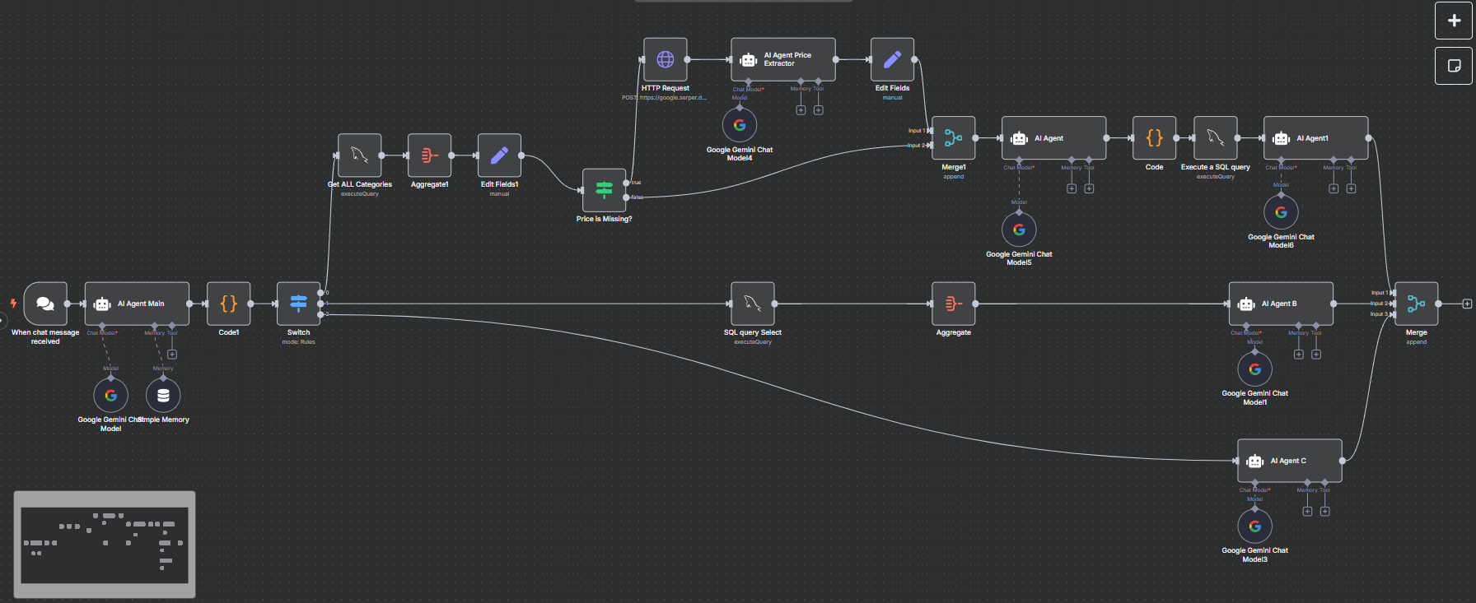Click the AI Agent1 node
1476x603 pixels.
click(1316, 138)
